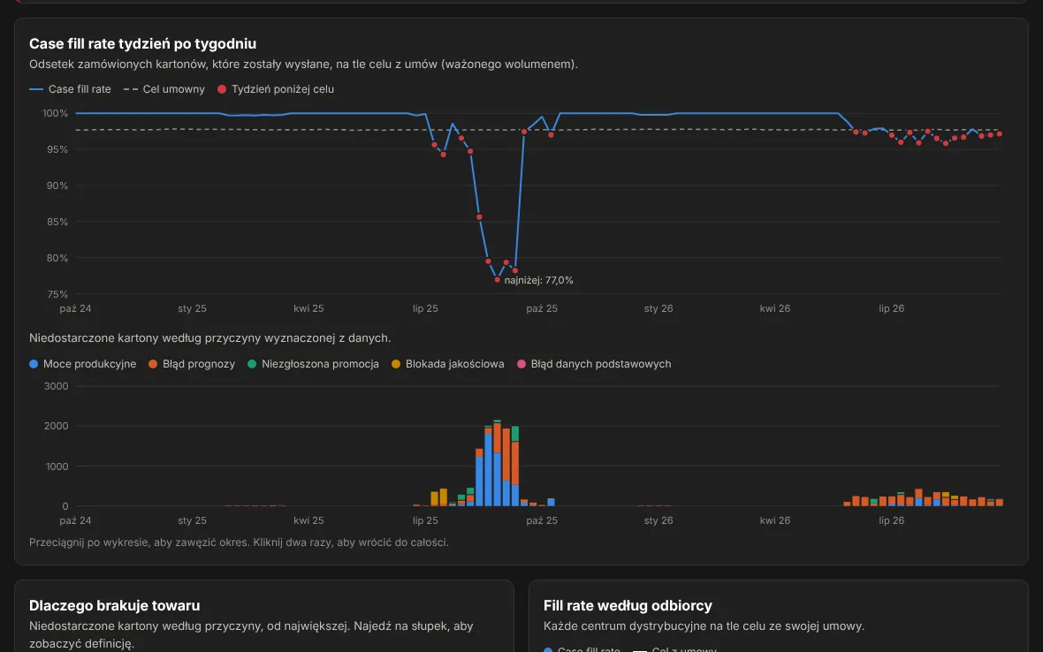This screenshot has height=652, width=1043.
Task: Click 'sty 26' label under the line chart
Action: pyautogui.click(x=659, y=308)
